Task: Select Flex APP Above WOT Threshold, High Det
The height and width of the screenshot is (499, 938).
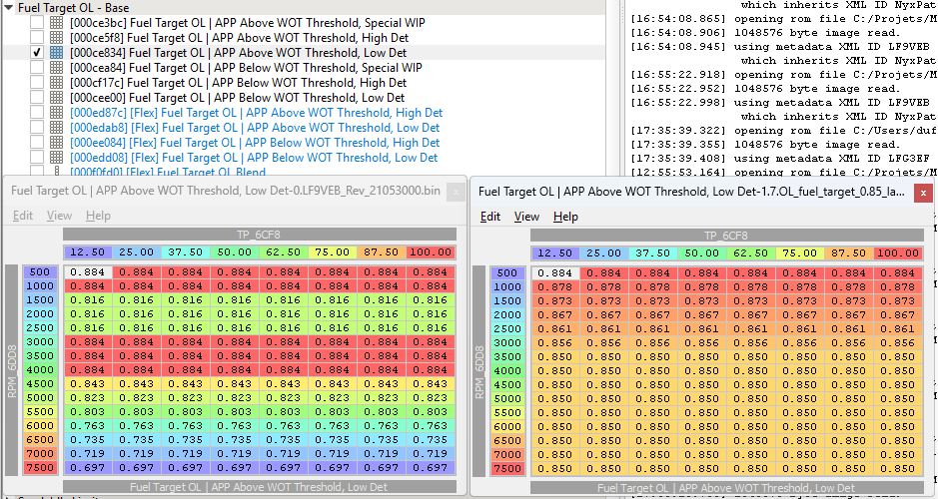Action: point(256,113)
